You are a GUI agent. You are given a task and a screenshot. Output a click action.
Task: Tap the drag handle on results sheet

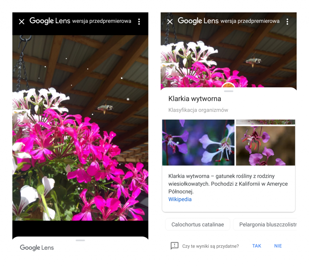click(229, 91)
